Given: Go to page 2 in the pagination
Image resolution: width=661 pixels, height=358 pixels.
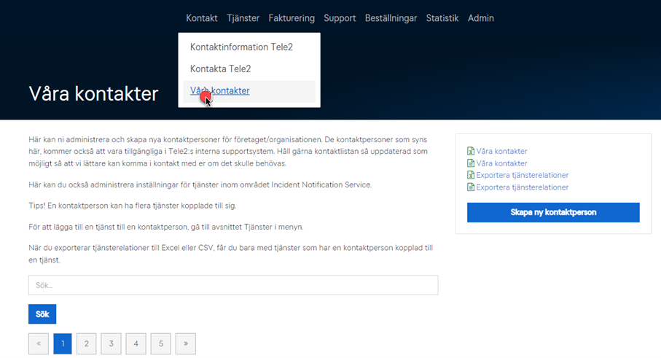Looking at the screenshot, I should (x=87, y=343).
